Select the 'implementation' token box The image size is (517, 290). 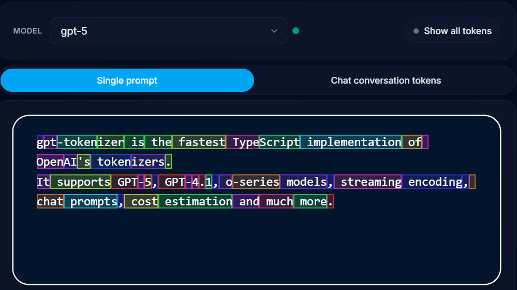(x=351, y=142)
